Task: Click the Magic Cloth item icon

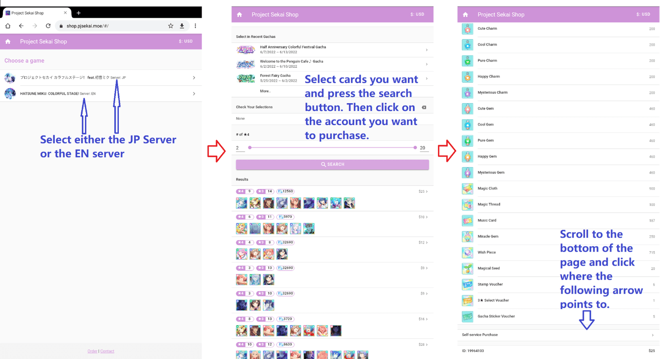Action: point(468,189)
